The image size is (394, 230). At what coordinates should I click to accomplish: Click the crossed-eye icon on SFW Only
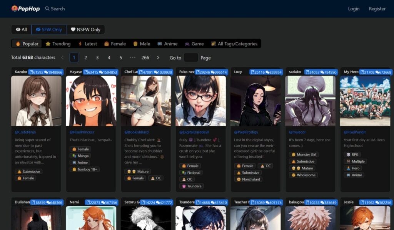coord(38,29)
